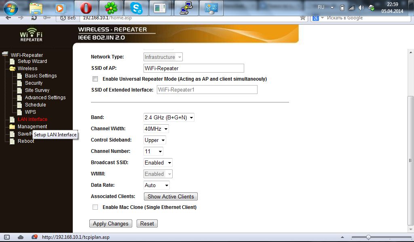Go back with the browser back arrow
The width and height of the screenshot is (414, 242).
click(8, 18)
